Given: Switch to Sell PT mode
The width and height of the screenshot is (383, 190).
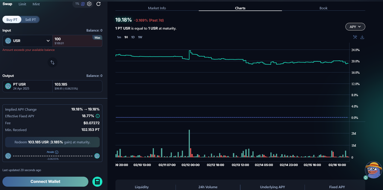Looking at the screenshot, I should (x=31, y=20).
